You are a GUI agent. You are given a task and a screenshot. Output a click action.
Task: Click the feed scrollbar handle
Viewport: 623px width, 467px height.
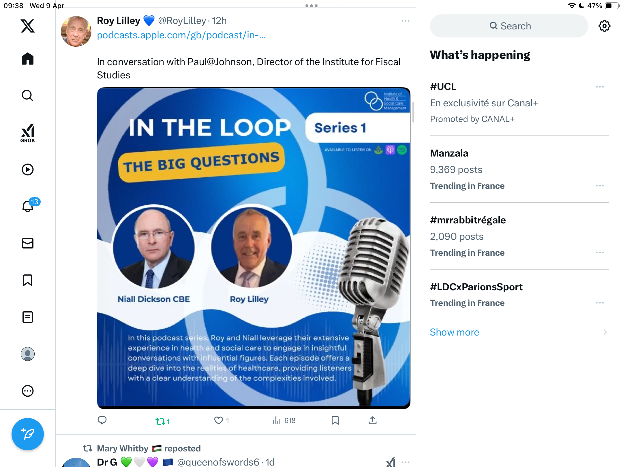pyautogui.click(x=413, y=112)
